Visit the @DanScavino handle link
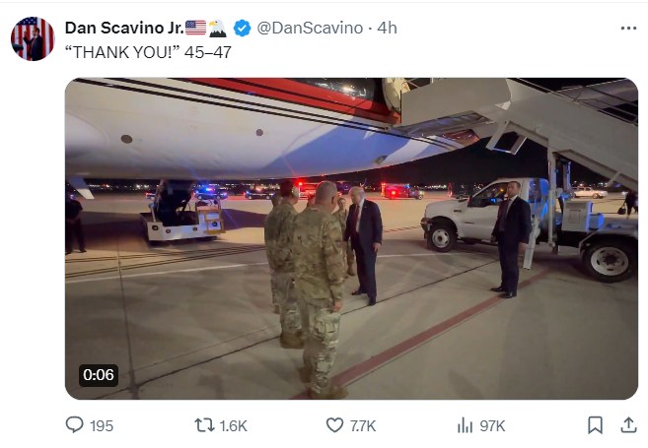 tap(309, 28)
